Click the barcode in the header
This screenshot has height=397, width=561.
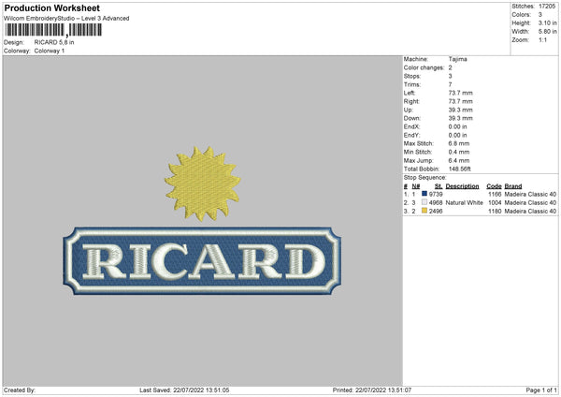(x=53, y=30)
